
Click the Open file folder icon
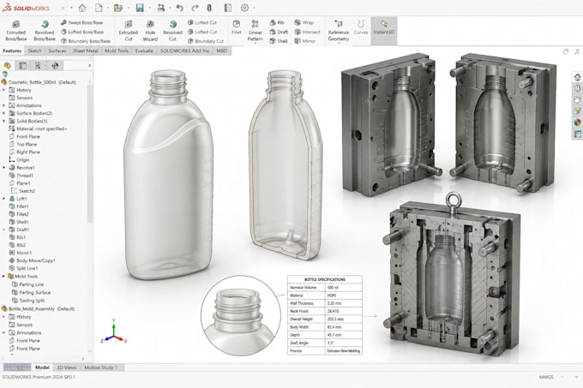(118, 8)
